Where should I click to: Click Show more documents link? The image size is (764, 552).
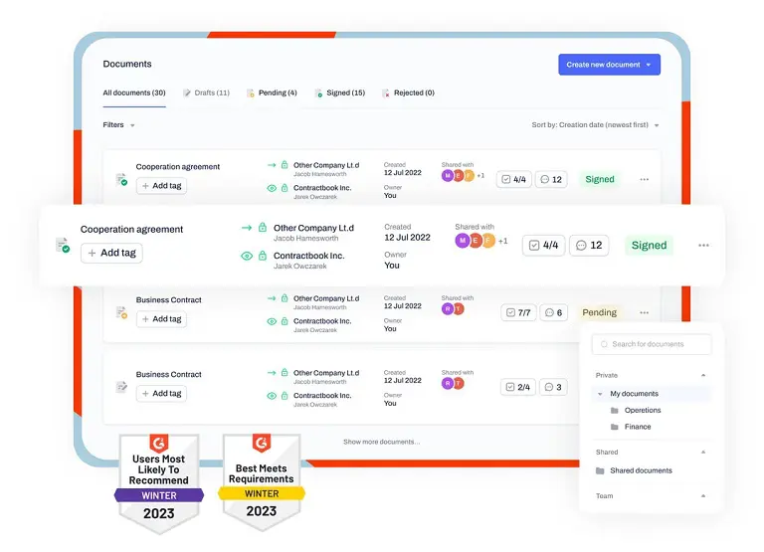(x=381, y=442)
